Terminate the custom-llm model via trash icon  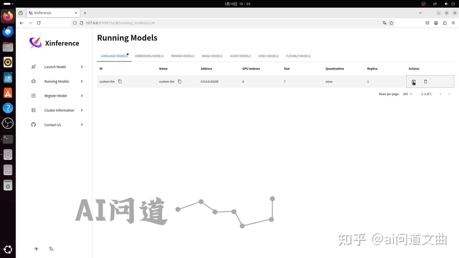point(426,82)
